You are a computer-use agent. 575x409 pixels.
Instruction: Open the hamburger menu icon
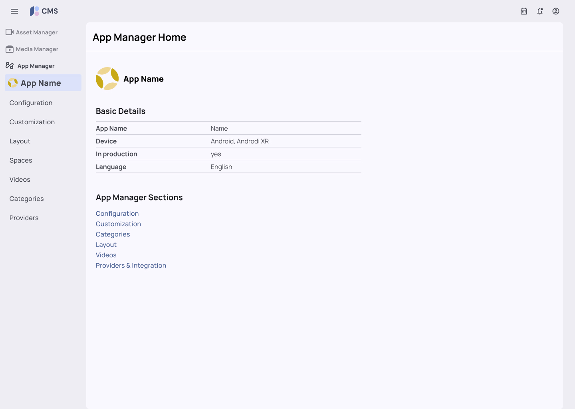[14, 11]
